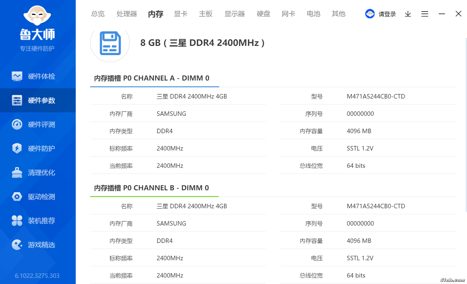Screen dimensions: 467x284
Task: Click Channel B memory type DDR4
Action: coord(165,241)
